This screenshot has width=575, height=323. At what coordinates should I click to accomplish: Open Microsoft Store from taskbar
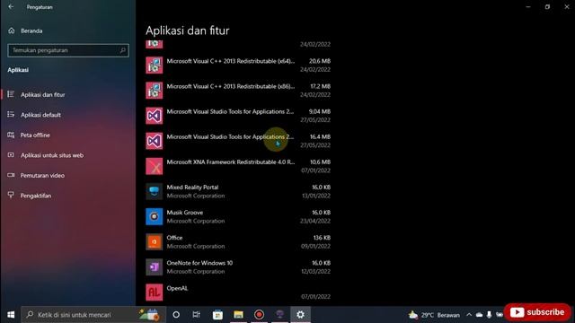click(x=217, y=315)
